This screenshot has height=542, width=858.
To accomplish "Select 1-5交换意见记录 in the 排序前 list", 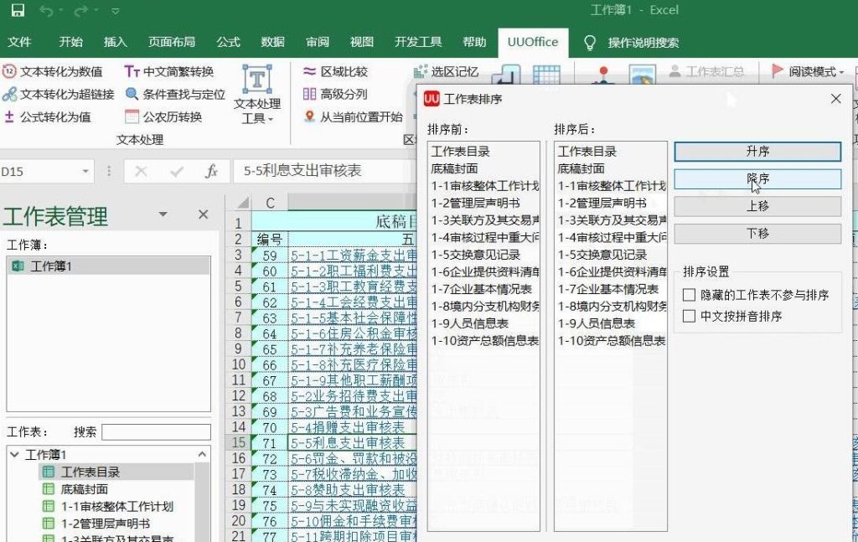I will 483,255.
